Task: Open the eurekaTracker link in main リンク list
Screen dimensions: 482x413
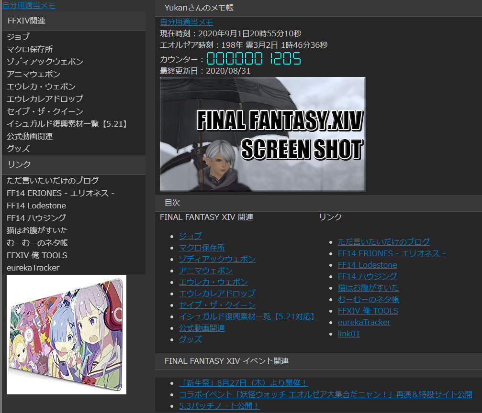Action: [364, 322]
